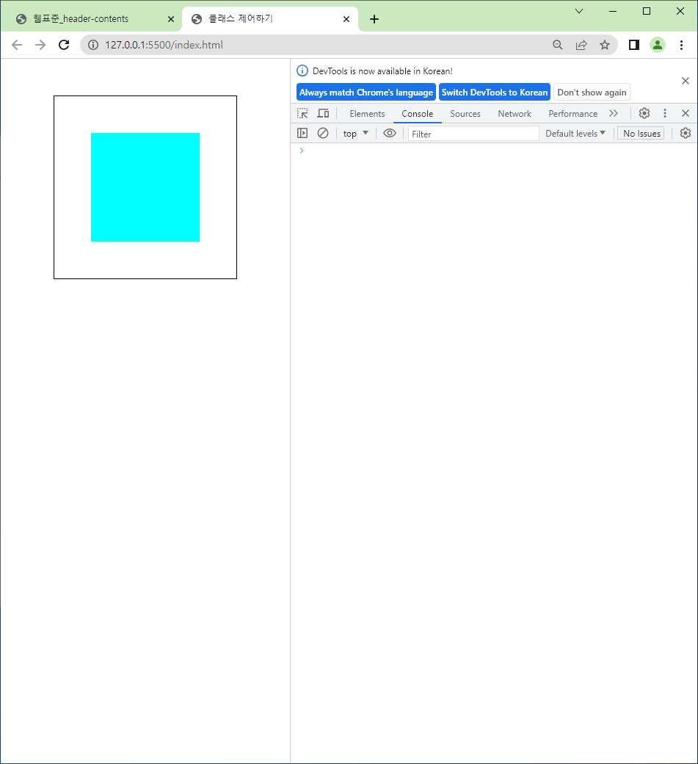
Task: Open the DevTools customize three-dot menu
Action: point(665,114)
